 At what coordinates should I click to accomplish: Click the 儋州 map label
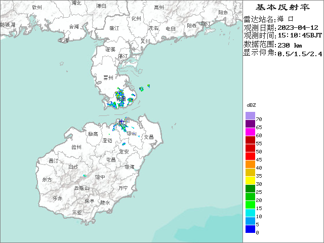tap(76, 147)
